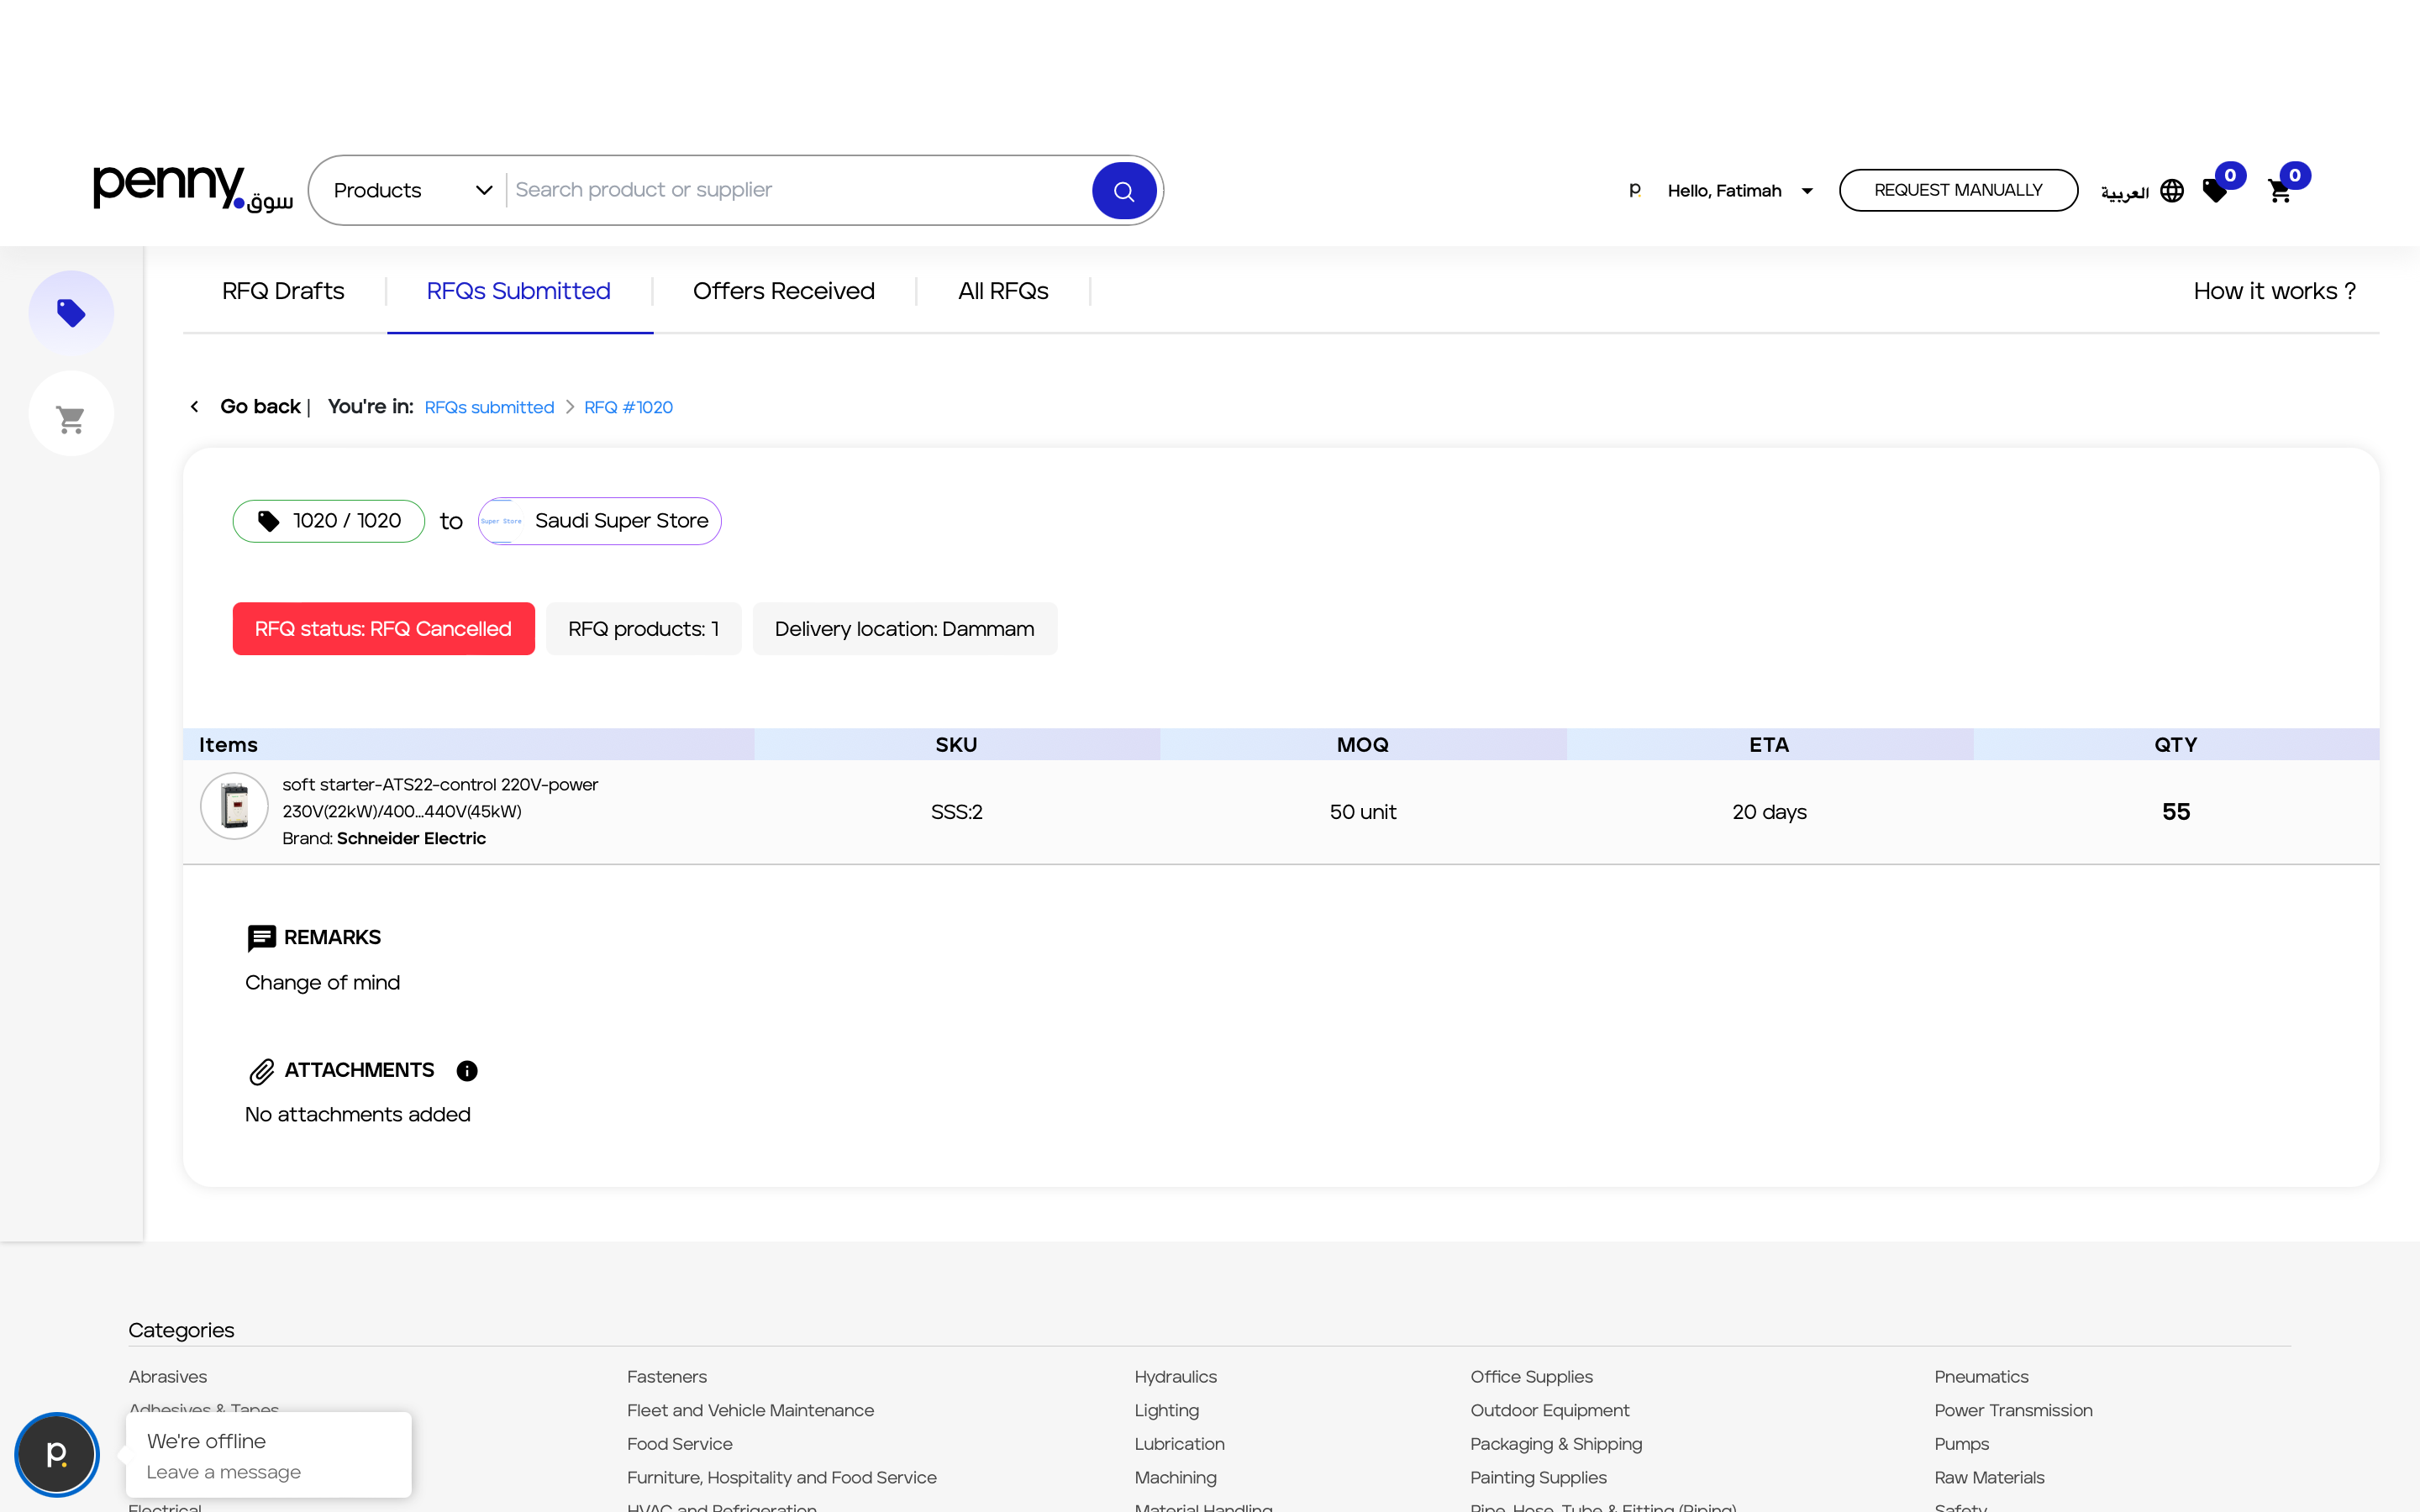Screen dimensions: 2420x1512
Task: Click the Change of mind remark text
Action: [323, 983]
